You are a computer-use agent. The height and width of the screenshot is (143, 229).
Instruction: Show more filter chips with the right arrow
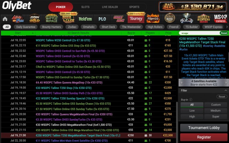(227, 27)
